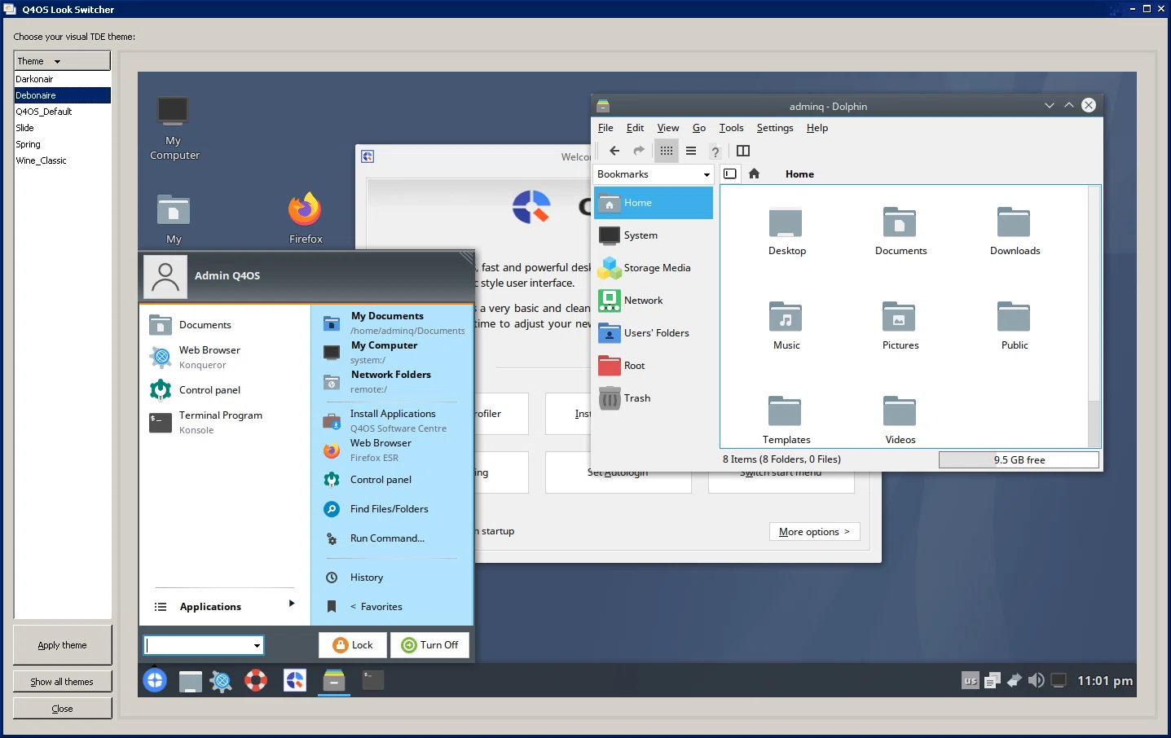Screen dimensions: 1171x738
Task: Expand the Applications submenu arrow
Action: (291, 604)
